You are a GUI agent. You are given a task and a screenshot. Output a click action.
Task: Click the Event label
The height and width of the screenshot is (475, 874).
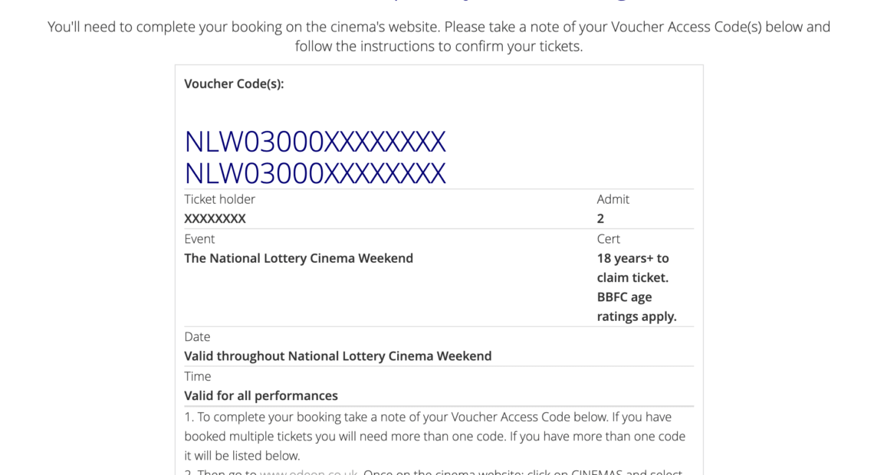[x=199, y=238]
